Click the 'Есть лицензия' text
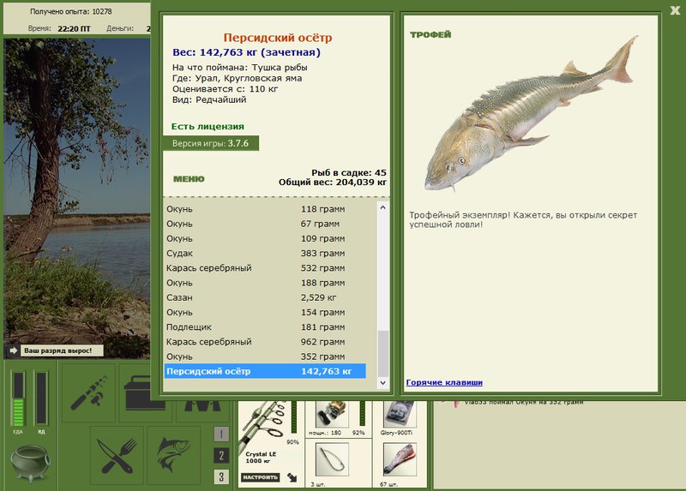The width and height of the screenshot is (686, 491). coord(208,126)
